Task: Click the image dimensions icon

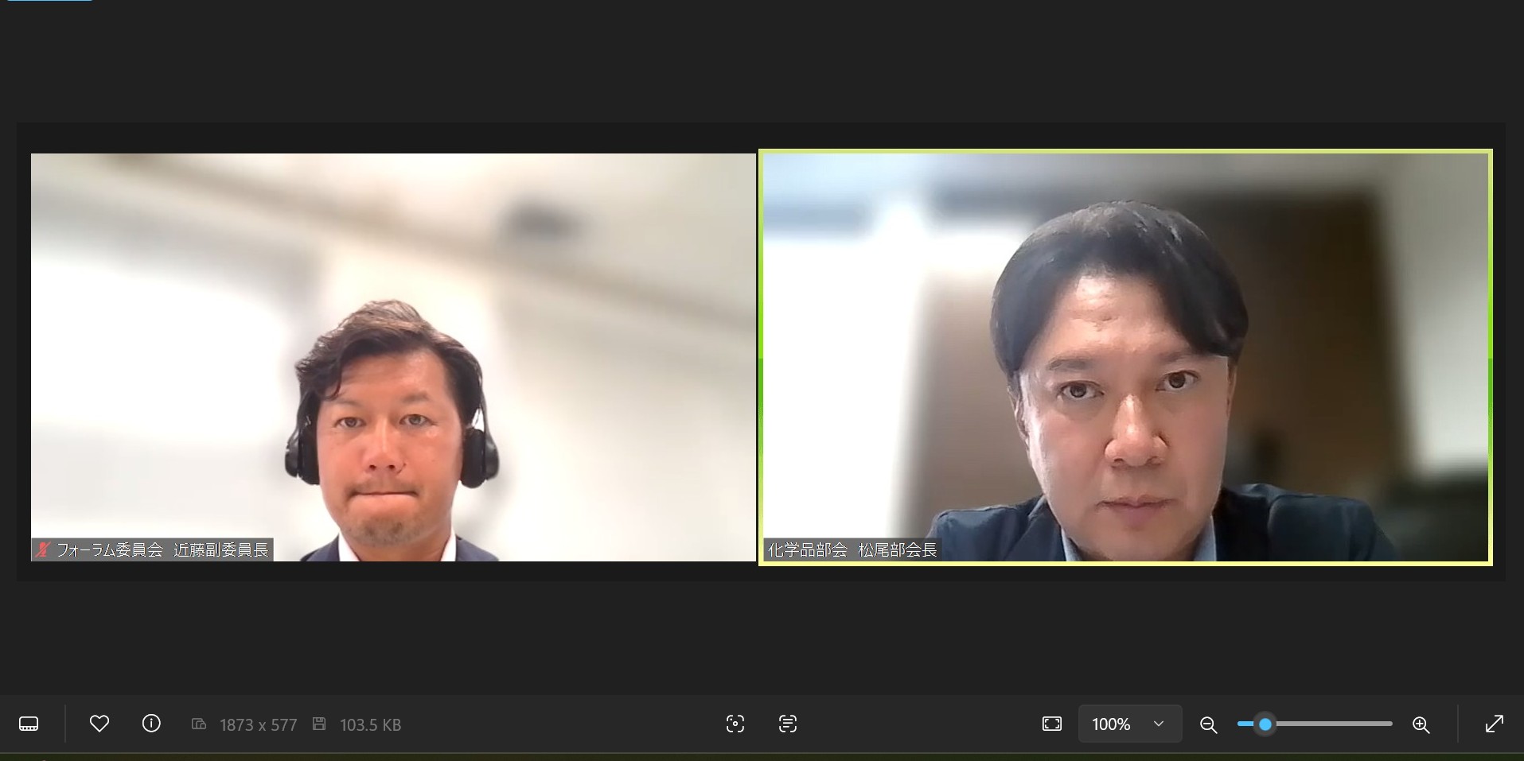Action: pyautogui.click(x=198, y=724)
